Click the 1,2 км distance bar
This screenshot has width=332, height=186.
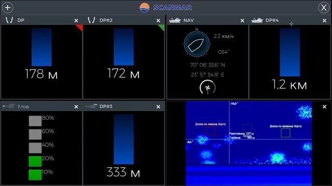(290, 52)
